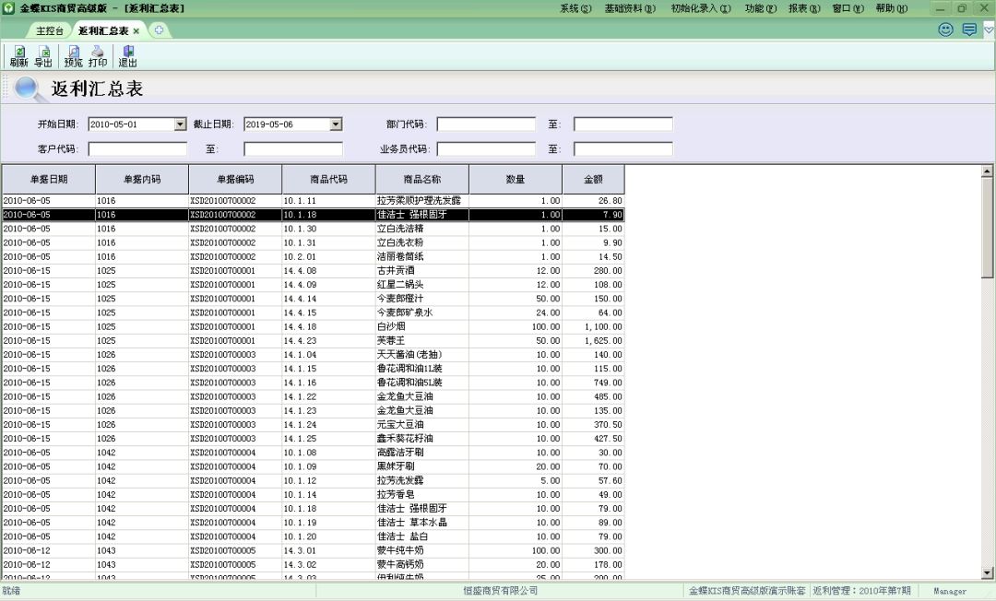Select the row 白沙烟
996x601 pixels.
[x=314, y=326]
